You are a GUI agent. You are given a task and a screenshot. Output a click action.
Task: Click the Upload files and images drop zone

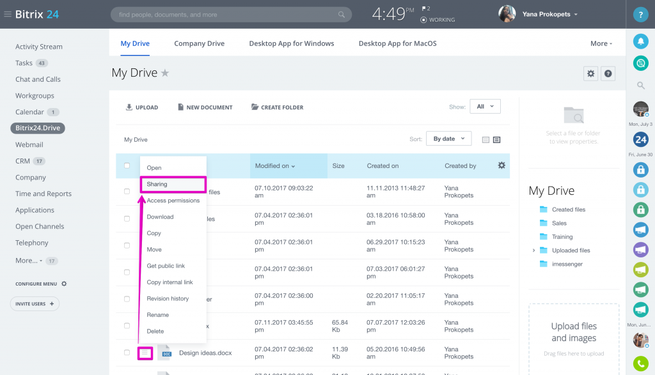click(x=574, y=339)
